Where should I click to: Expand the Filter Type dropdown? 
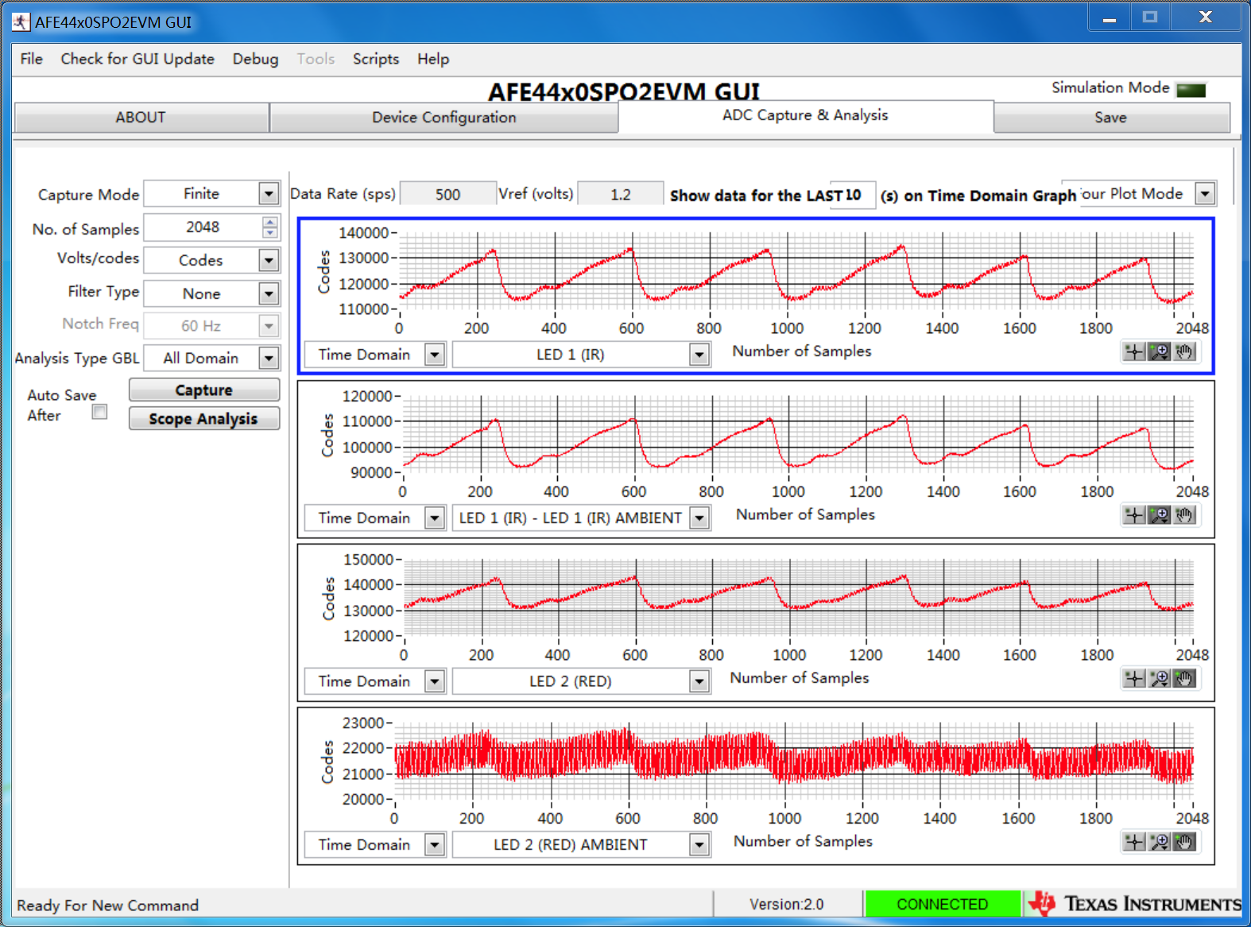click(x=269, y=293)
